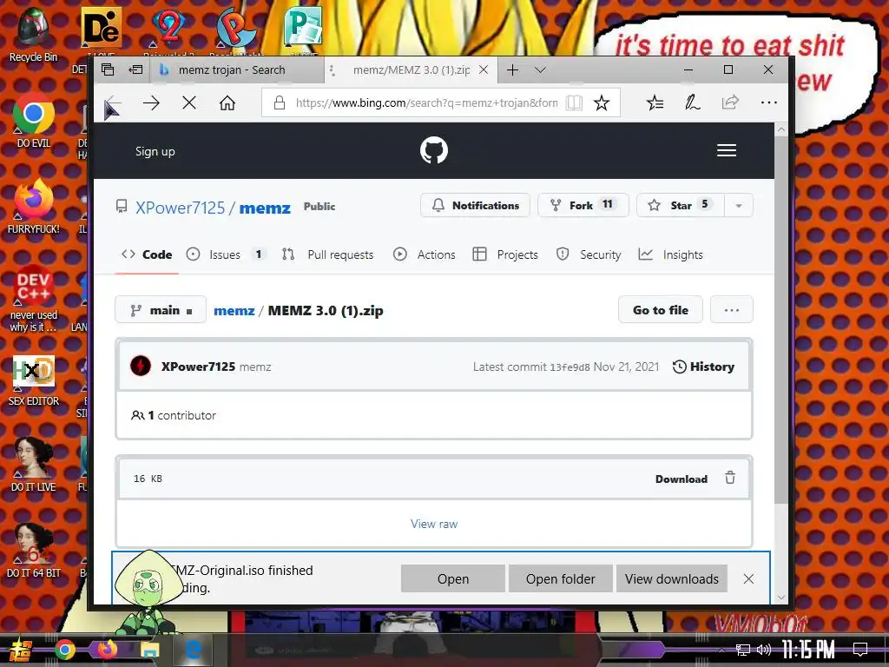Open the Dev C++ desktop shortcut
889x667 pixels.
pos(34,299)
